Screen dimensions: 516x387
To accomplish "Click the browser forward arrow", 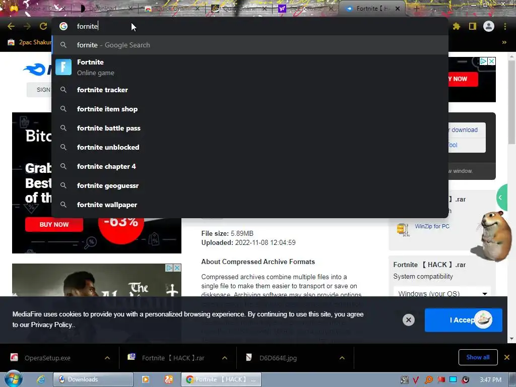I will click(x=27, y=26).
